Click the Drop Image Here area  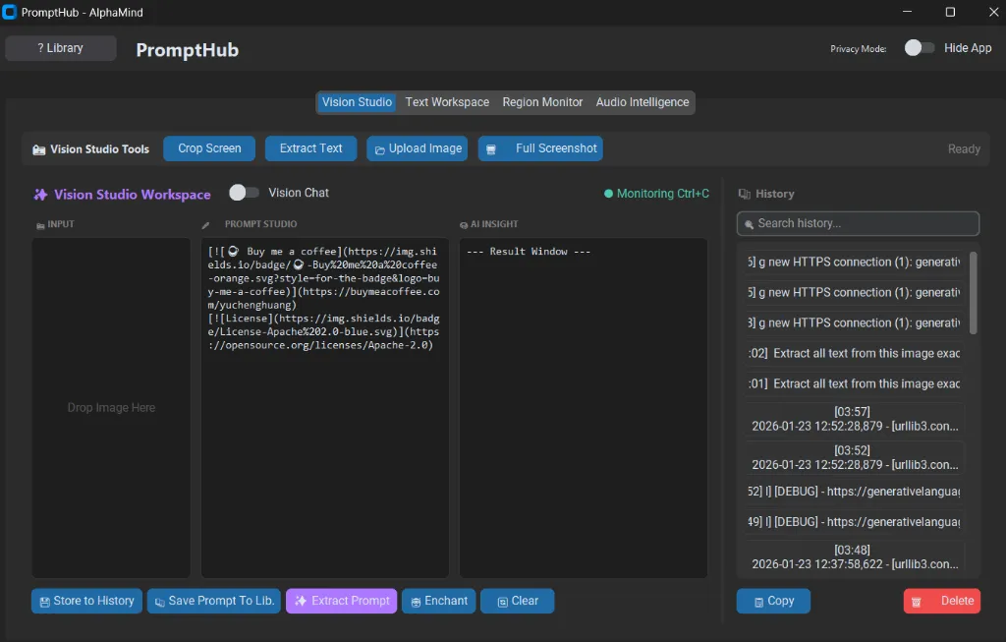(111, 407)
